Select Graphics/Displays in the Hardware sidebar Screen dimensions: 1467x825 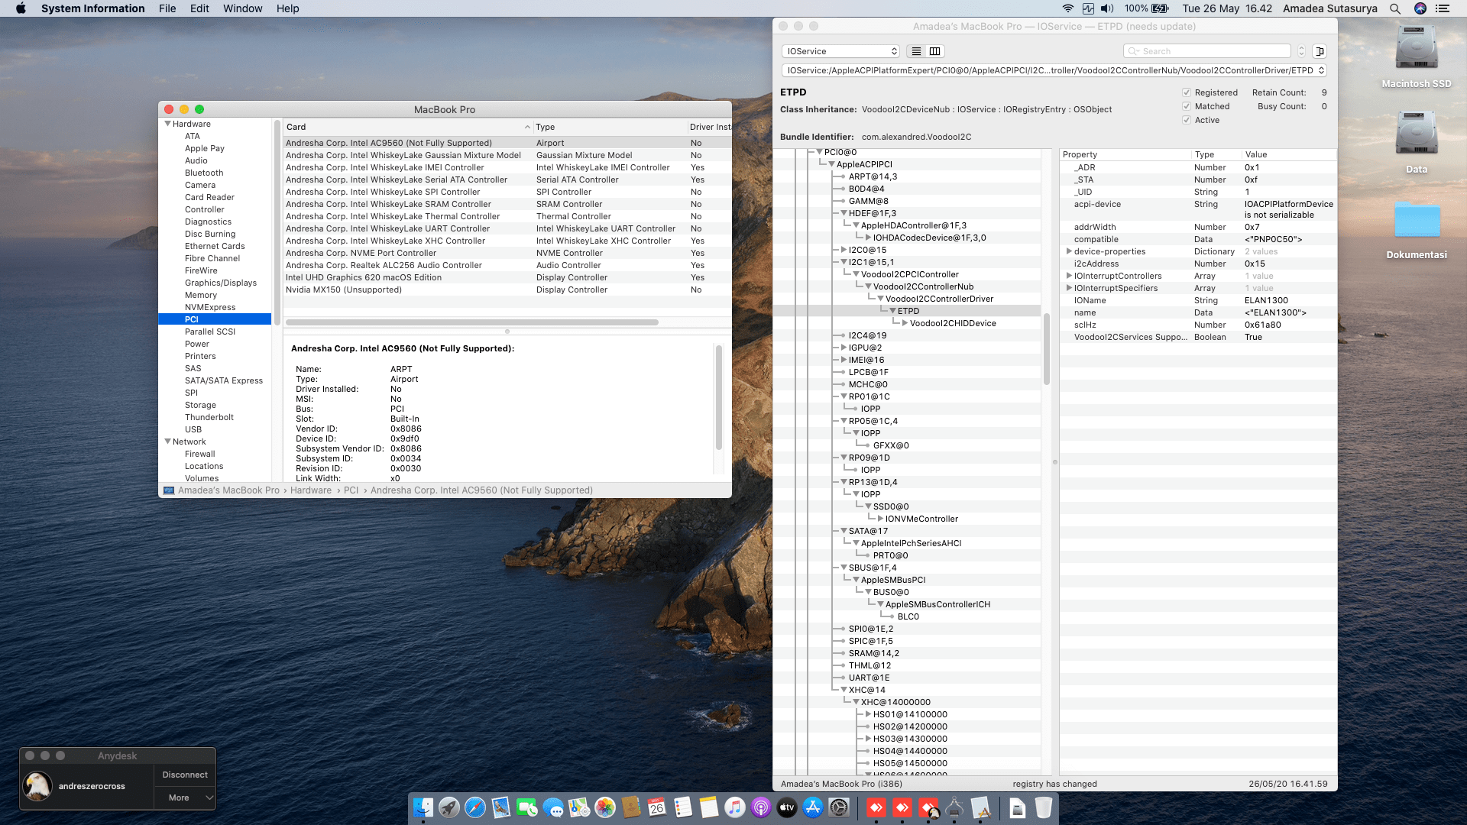[220, 283]
